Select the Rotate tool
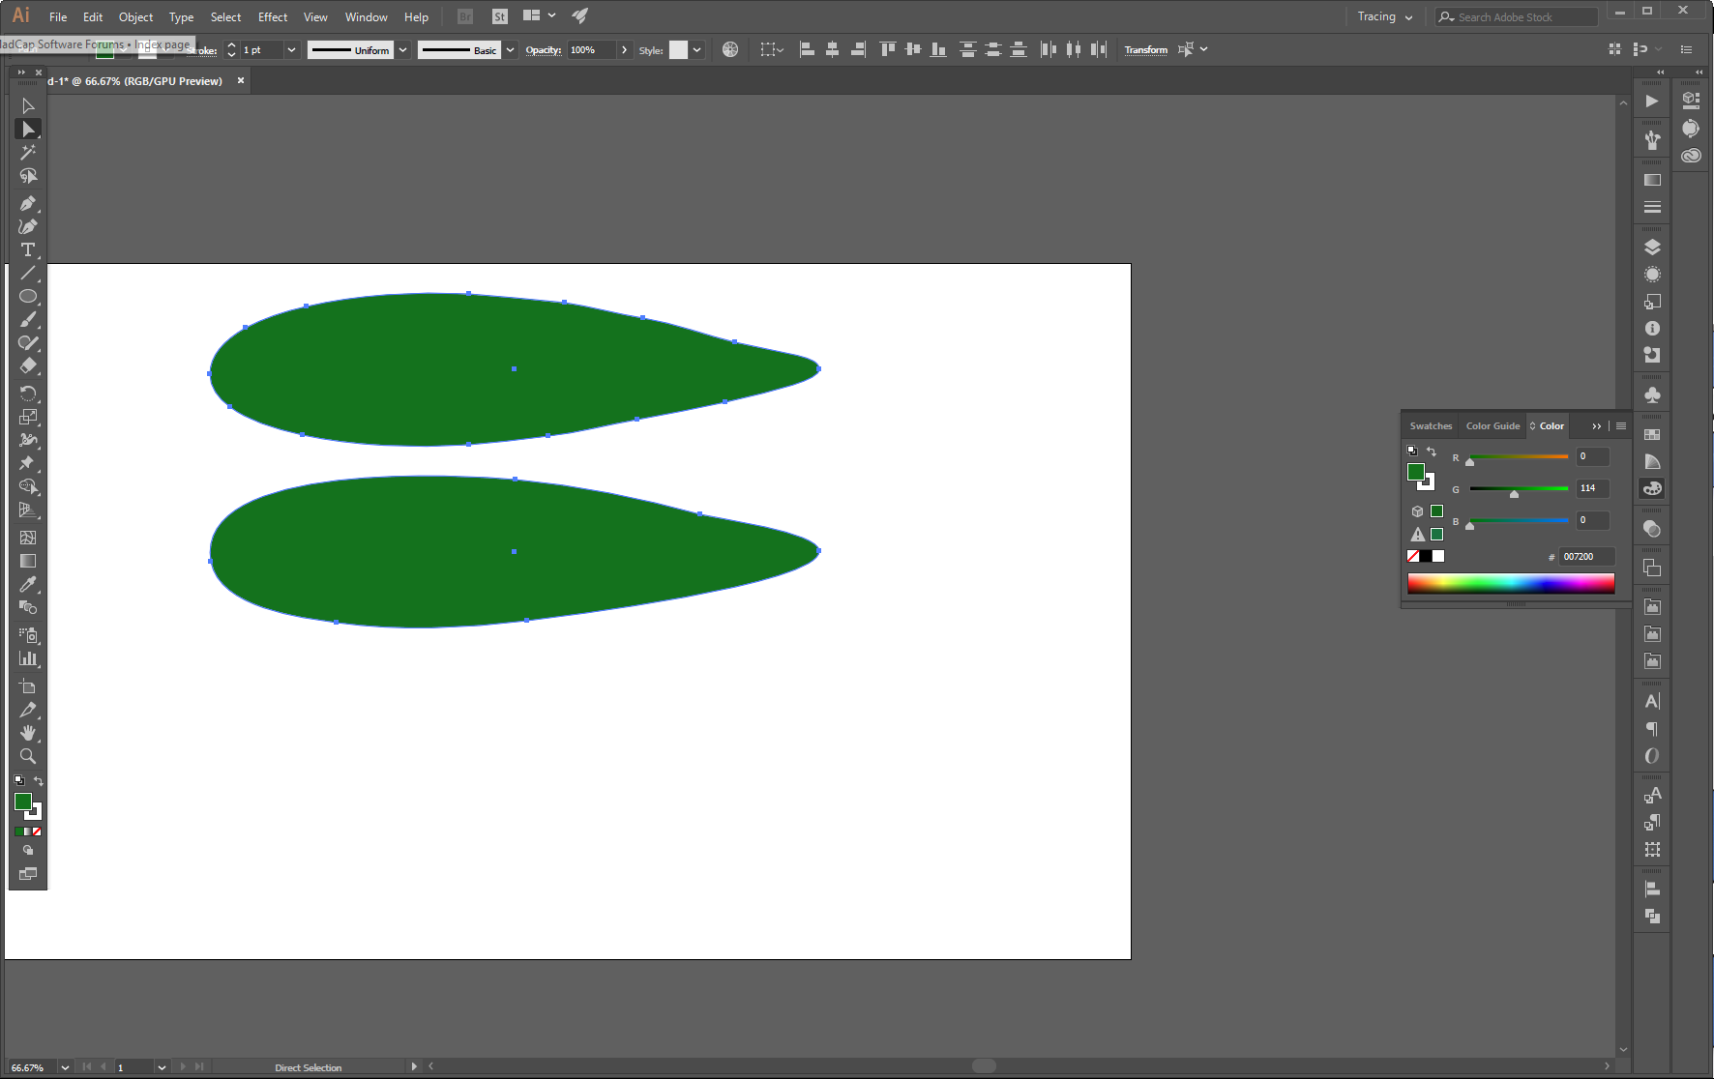The image size is (1714, 1079). coord(28,394)
